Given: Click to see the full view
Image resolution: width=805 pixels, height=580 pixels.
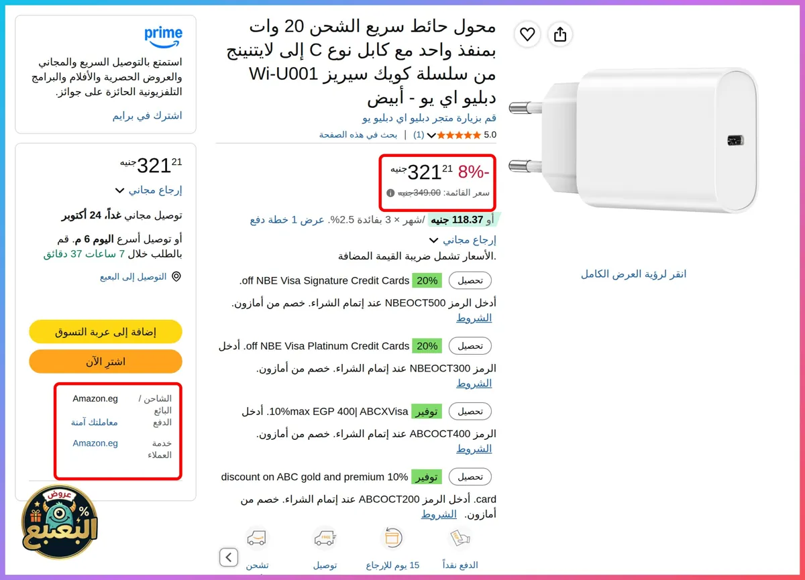Looking at the screenshot, I should click(633, 274).
